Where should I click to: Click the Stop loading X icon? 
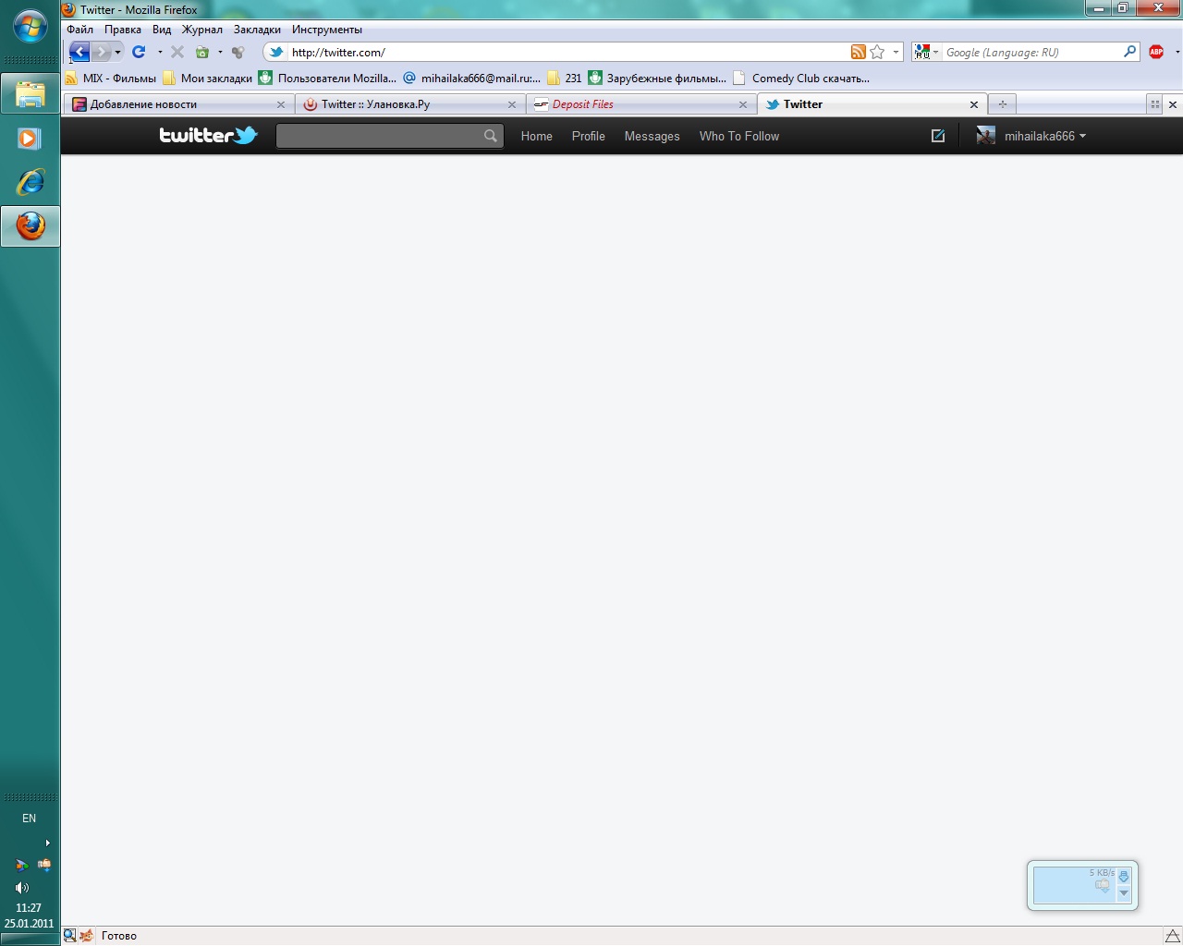click(177, 52)
